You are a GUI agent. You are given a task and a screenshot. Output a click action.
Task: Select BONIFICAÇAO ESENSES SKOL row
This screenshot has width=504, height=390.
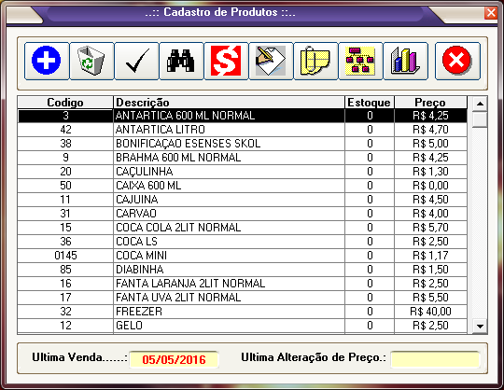243,144
